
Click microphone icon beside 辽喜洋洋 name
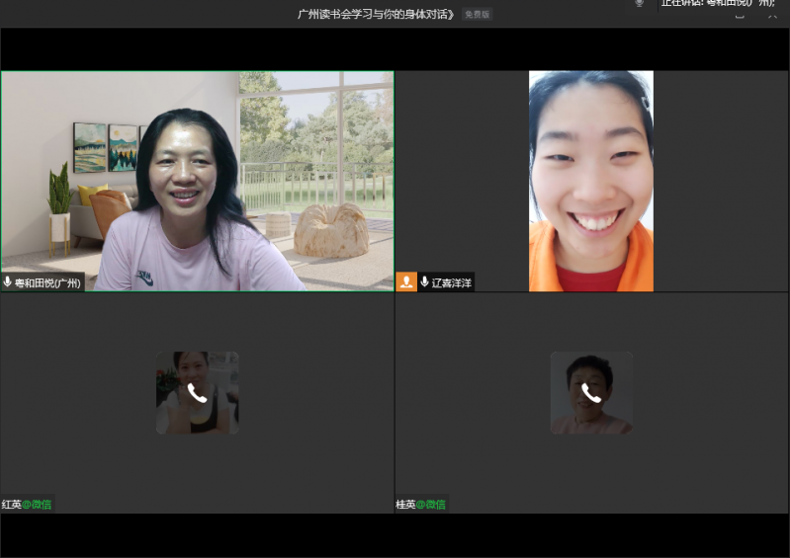tap(424, 282)
